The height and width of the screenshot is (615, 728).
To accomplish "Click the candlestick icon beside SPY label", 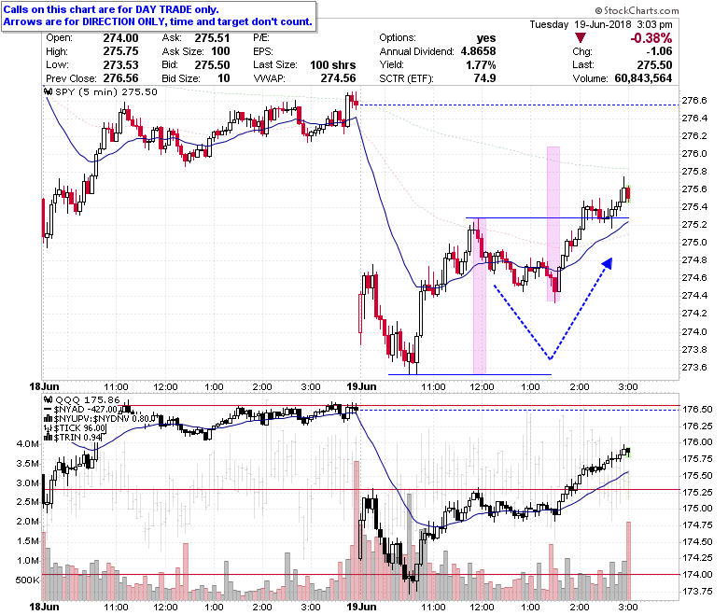I will [49, 91].
